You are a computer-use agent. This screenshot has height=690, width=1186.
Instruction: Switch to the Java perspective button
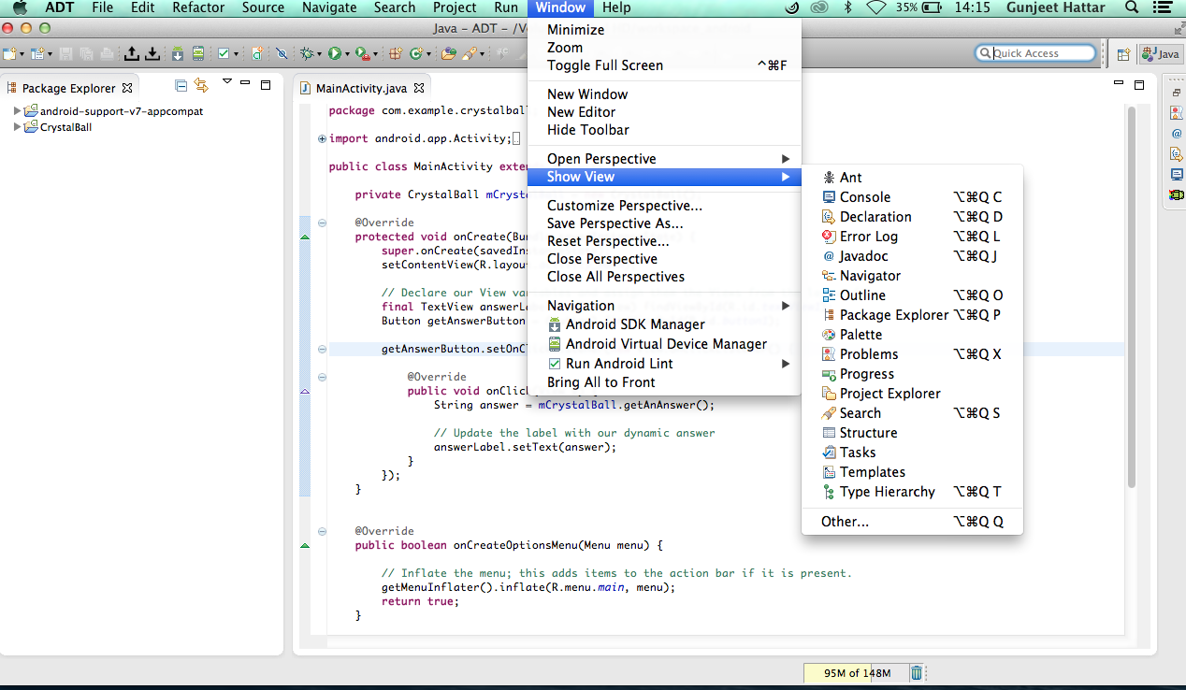point(1160,53)
